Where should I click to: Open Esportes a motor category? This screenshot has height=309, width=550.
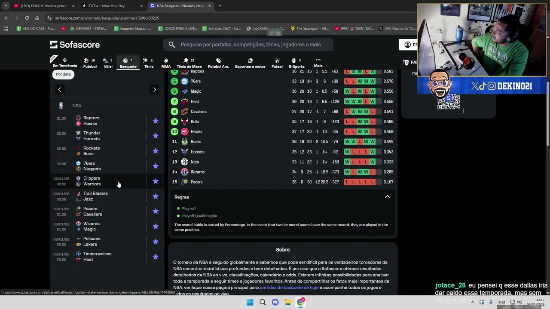click(250, 63)
